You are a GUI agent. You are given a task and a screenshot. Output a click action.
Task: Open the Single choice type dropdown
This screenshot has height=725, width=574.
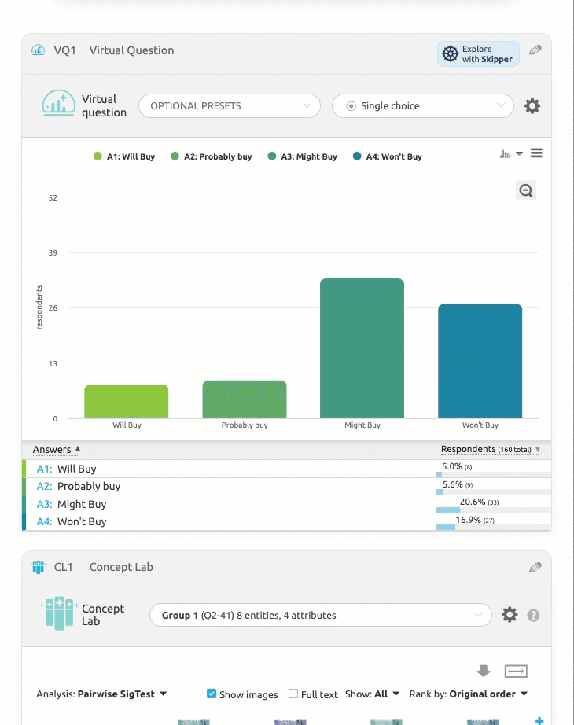[x=422, y=106]
